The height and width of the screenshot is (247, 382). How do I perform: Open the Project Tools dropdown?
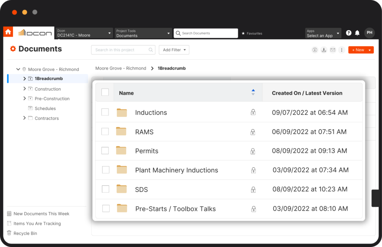[143, 33]
